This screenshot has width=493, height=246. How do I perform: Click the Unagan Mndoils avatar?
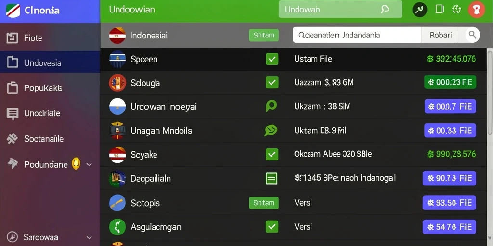point(117,130)
